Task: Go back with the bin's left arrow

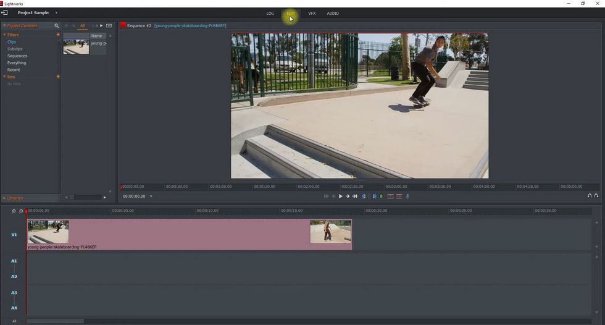Action: click(x=67, y=25)
